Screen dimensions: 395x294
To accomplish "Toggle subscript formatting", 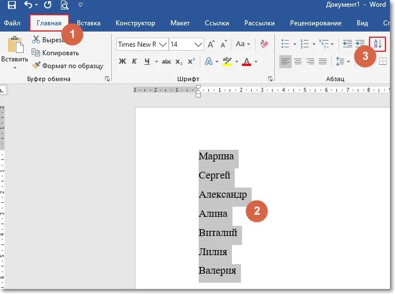I will 179,61.
